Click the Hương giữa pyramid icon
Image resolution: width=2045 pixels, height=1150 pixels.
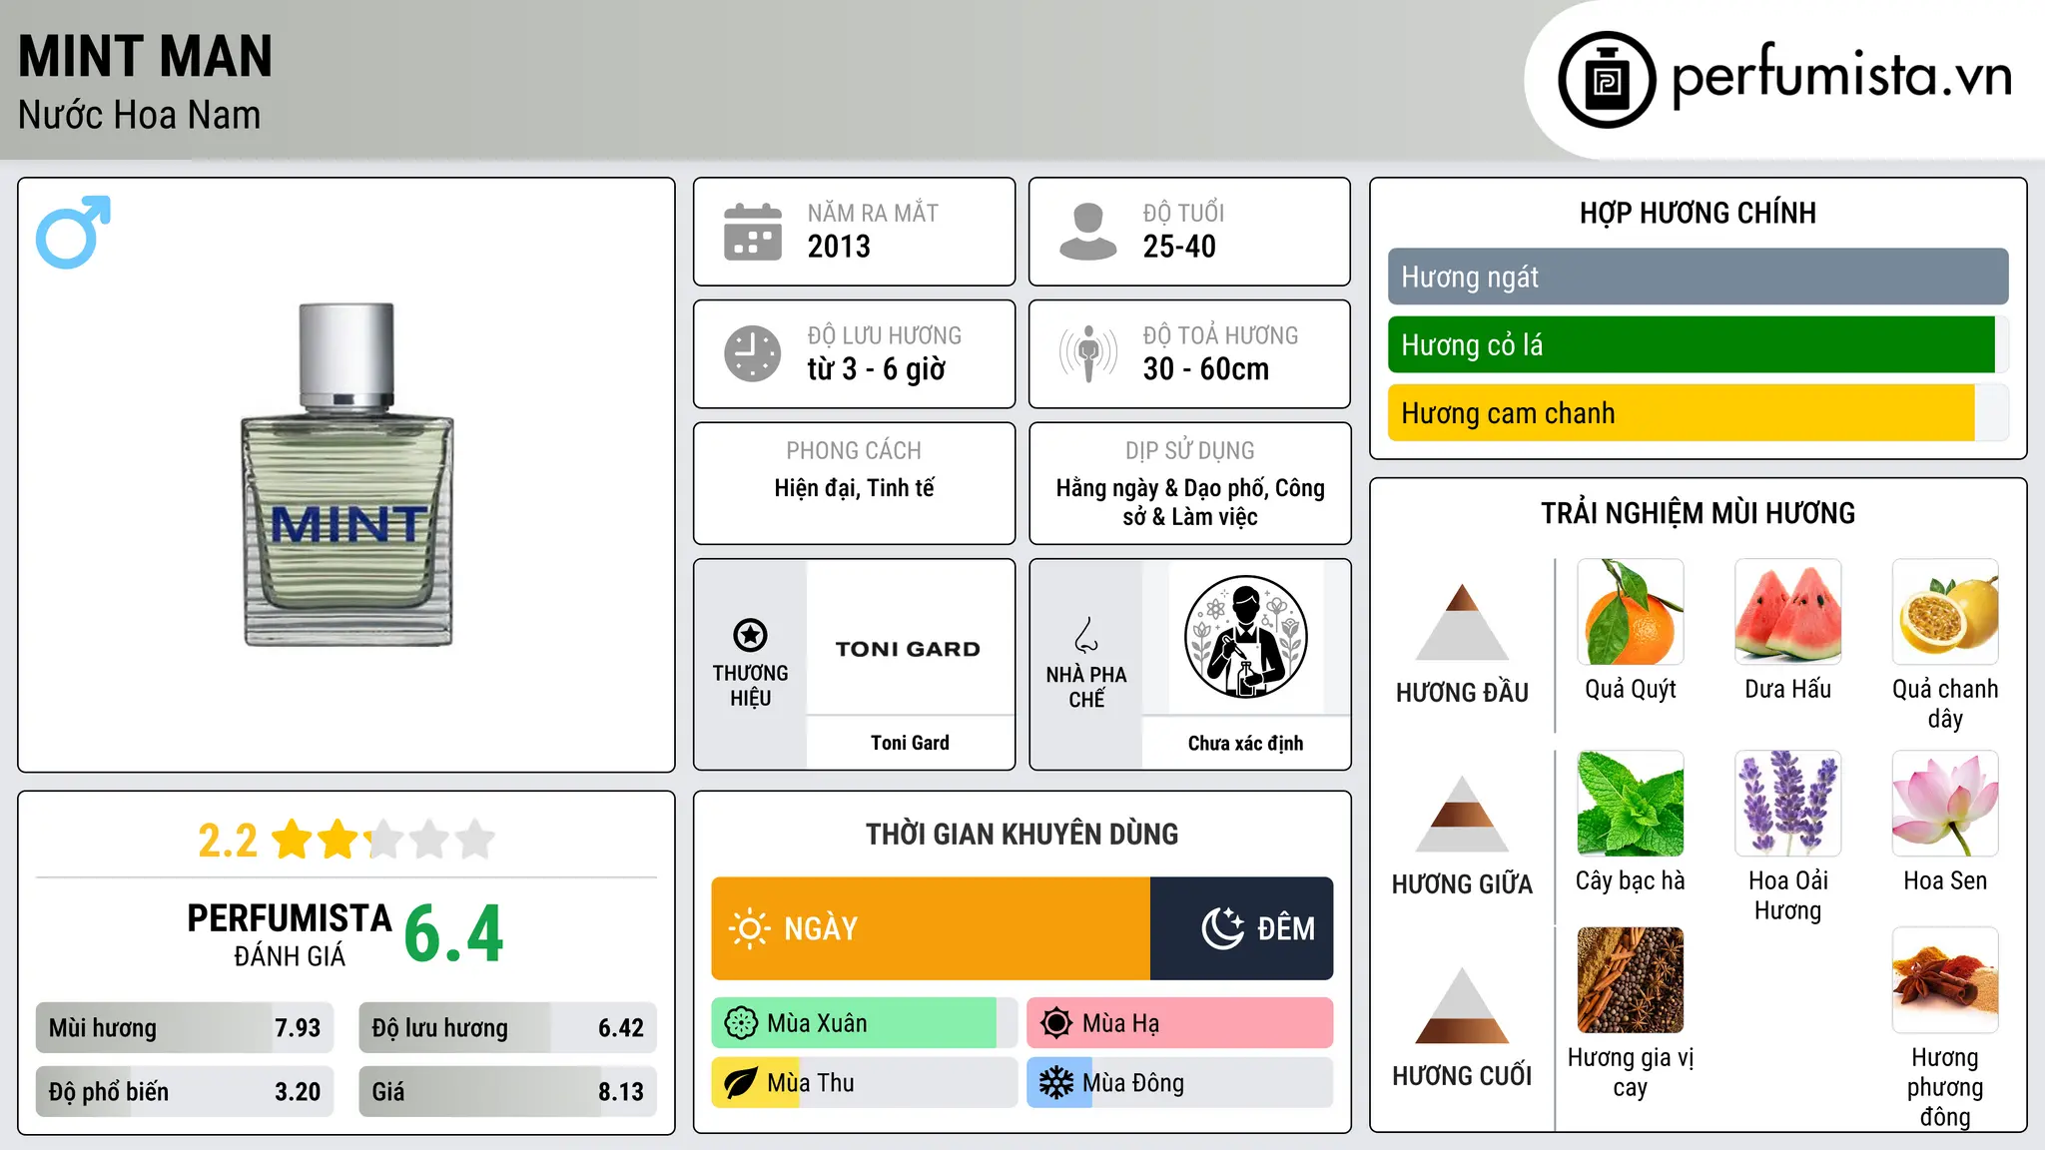coord(1462,814)
